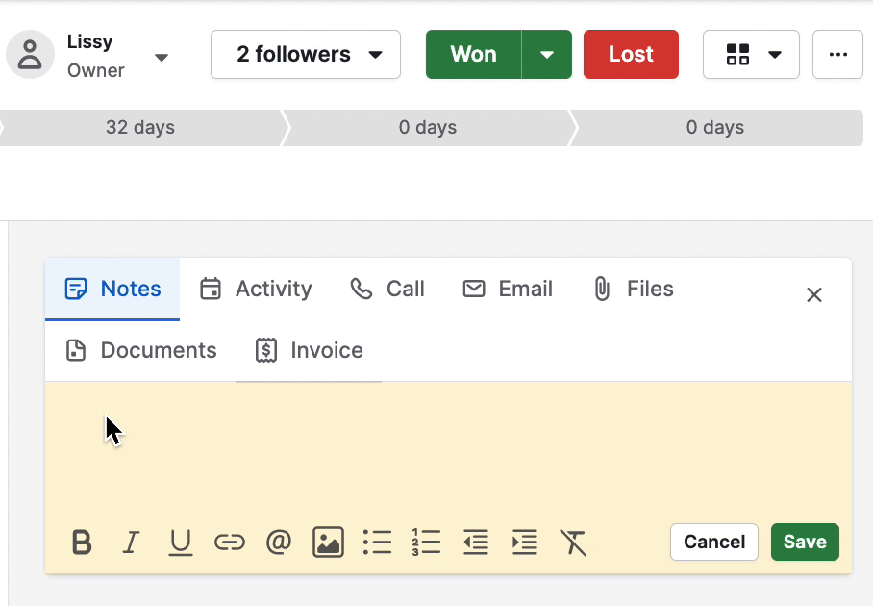Image resolution: width=873 pixels, height=606 pixels.
Task: Expand the Won button dropdown arrow
Action: pos(547,55)
